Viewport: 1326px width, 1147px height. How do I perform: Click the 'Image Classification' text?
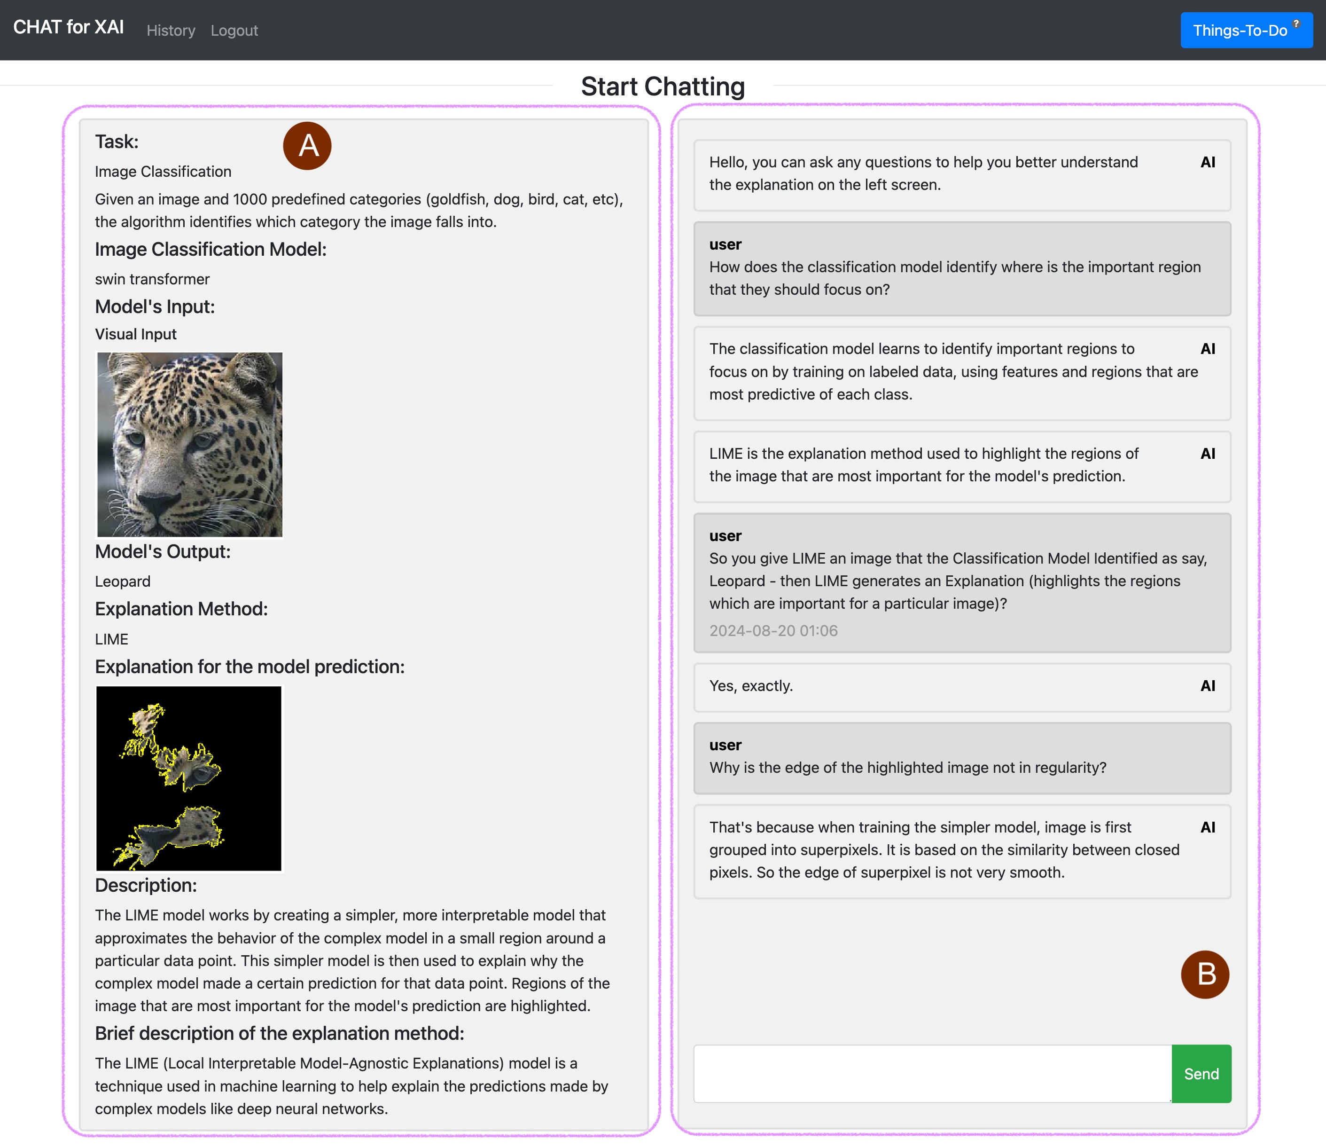tap(163, 172)
